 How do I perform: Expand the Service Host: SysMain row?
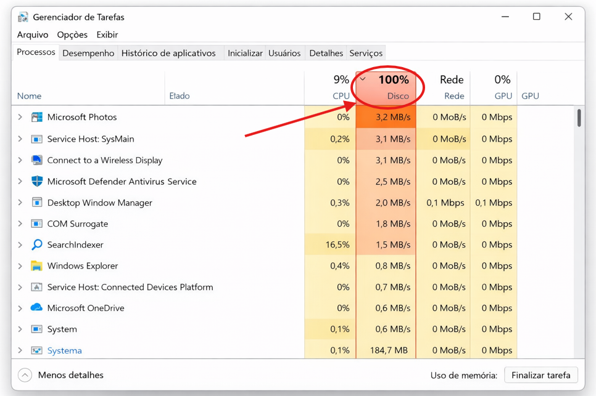coord(20,139)
